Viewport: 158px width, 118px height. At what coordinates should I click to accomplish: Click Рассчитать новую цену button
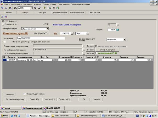(x=15, y=100)
